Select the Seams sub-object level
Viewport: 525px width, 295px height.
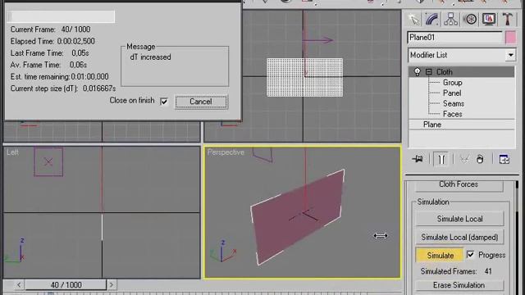454,104
